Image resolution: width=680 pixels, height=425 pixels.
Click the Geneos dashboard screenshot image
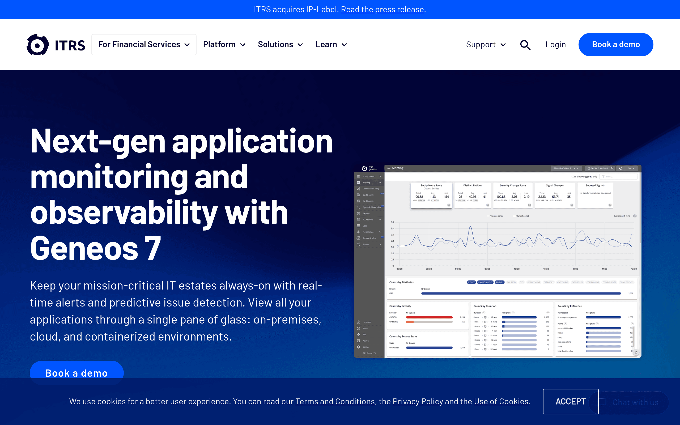(x=497, y=261)
